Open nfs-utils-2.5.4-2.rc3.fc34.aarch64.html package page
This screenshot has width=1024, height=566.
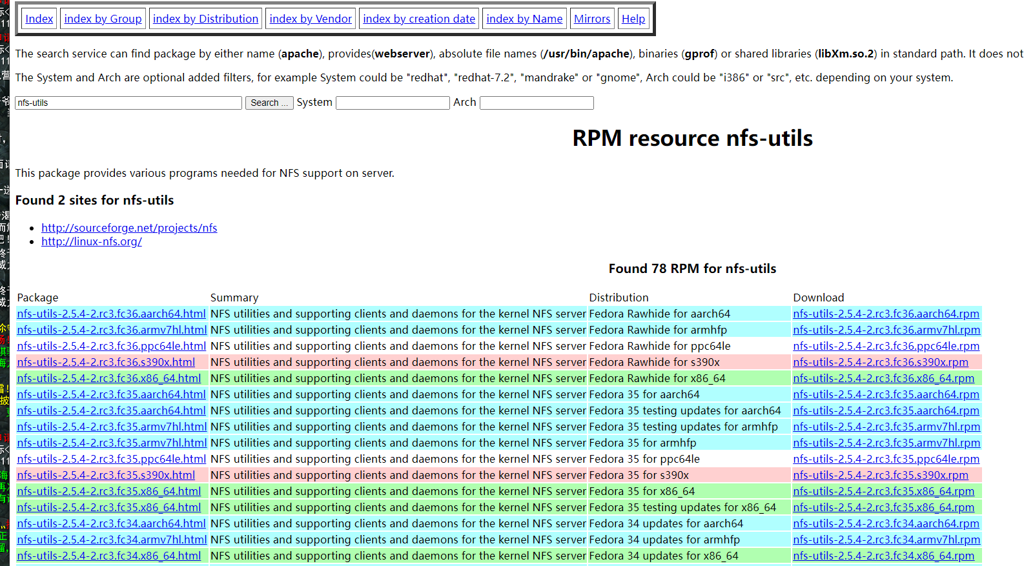point(112,523)
